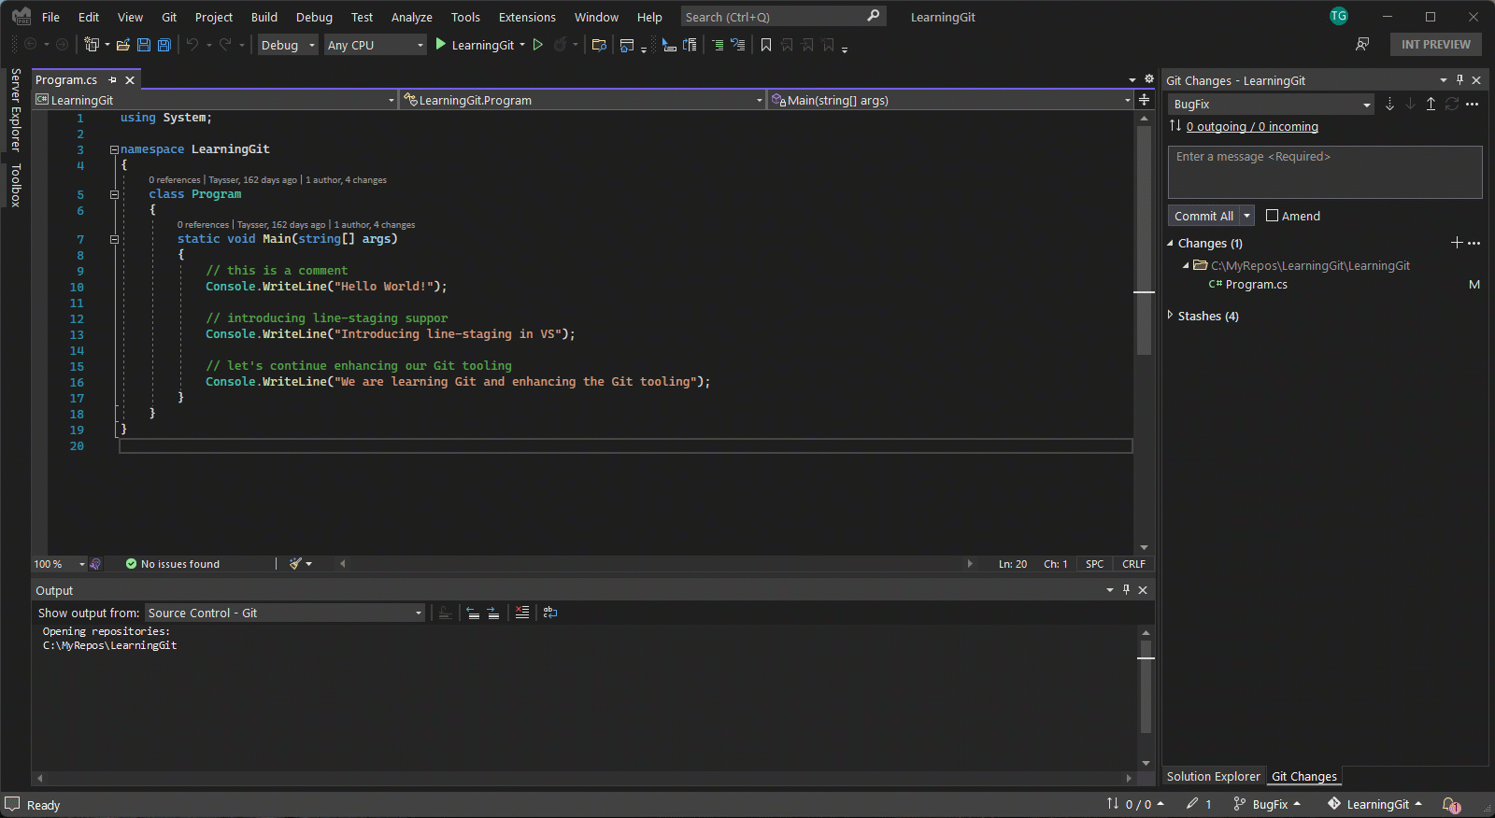The height and width of the screenshot is (818, 1495).
Task: Open the Show output from dropdown
Action: [285, 613]
